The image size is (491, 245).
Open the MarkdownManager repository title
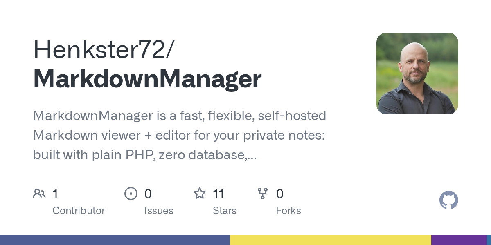(x=147, y=79)
